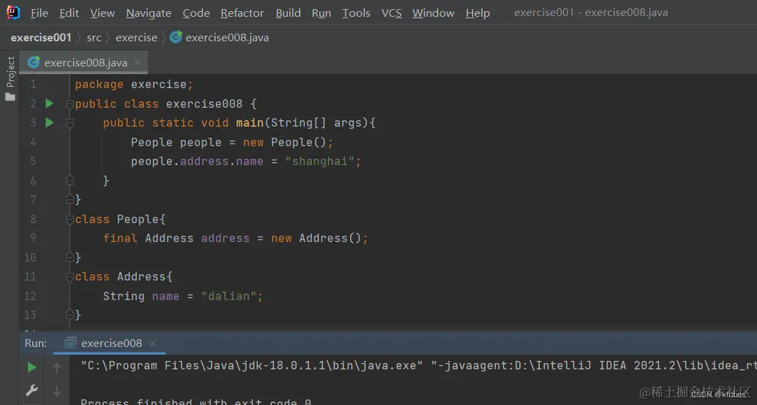Click exercise008.java breadcrumb
Screen dimensions: 757x405
(x=227, y=38)
